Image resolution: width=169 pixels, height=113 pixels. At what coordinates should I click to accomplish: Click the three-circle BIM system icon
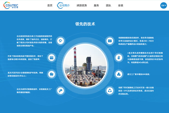click(x=119, y=74)
